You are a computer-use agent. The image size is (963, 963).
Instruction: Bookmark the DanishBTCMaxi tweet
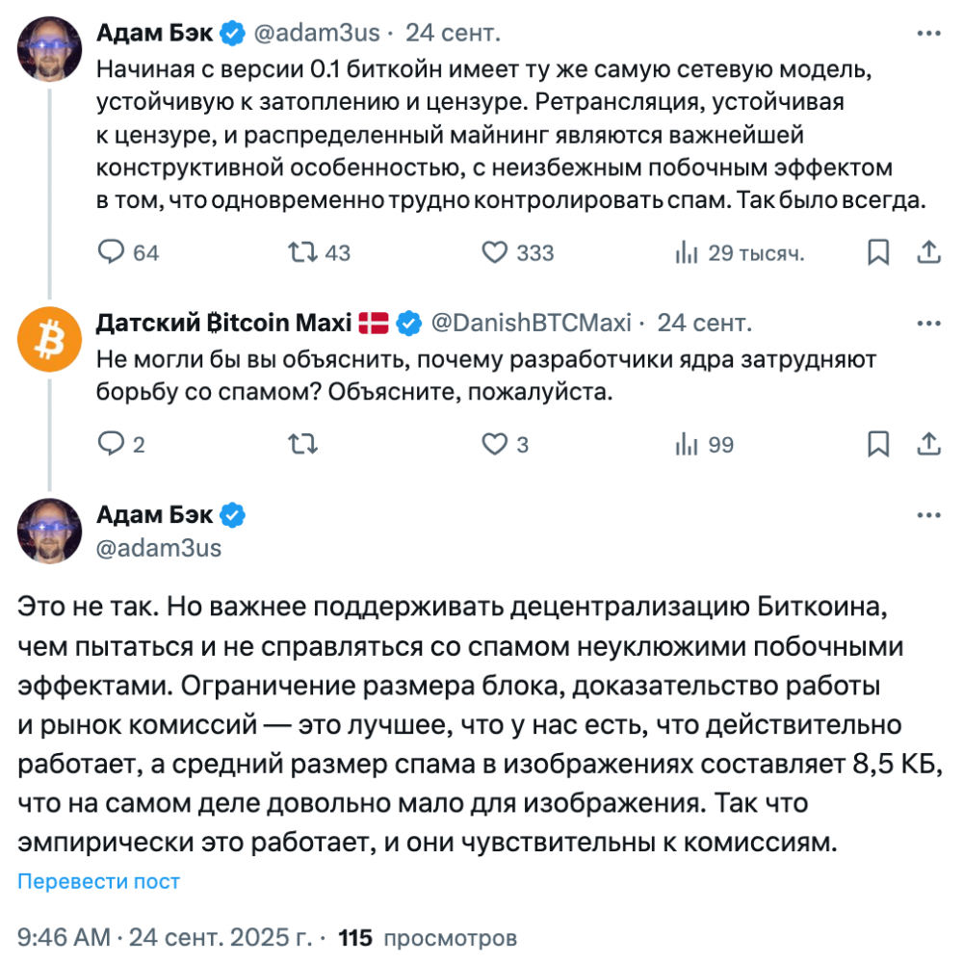(x=878, y=443)
